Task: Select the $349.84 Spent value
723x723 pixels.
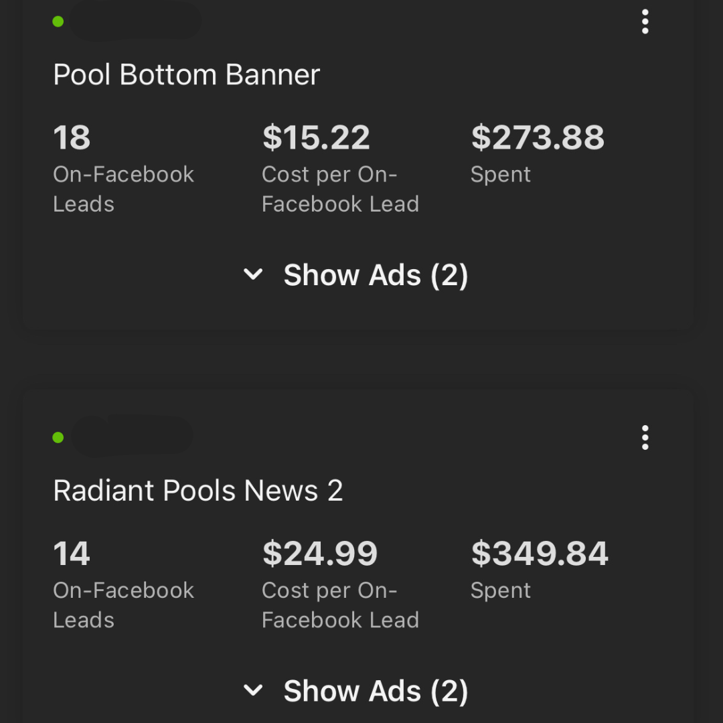Action: tap(540, 554)
